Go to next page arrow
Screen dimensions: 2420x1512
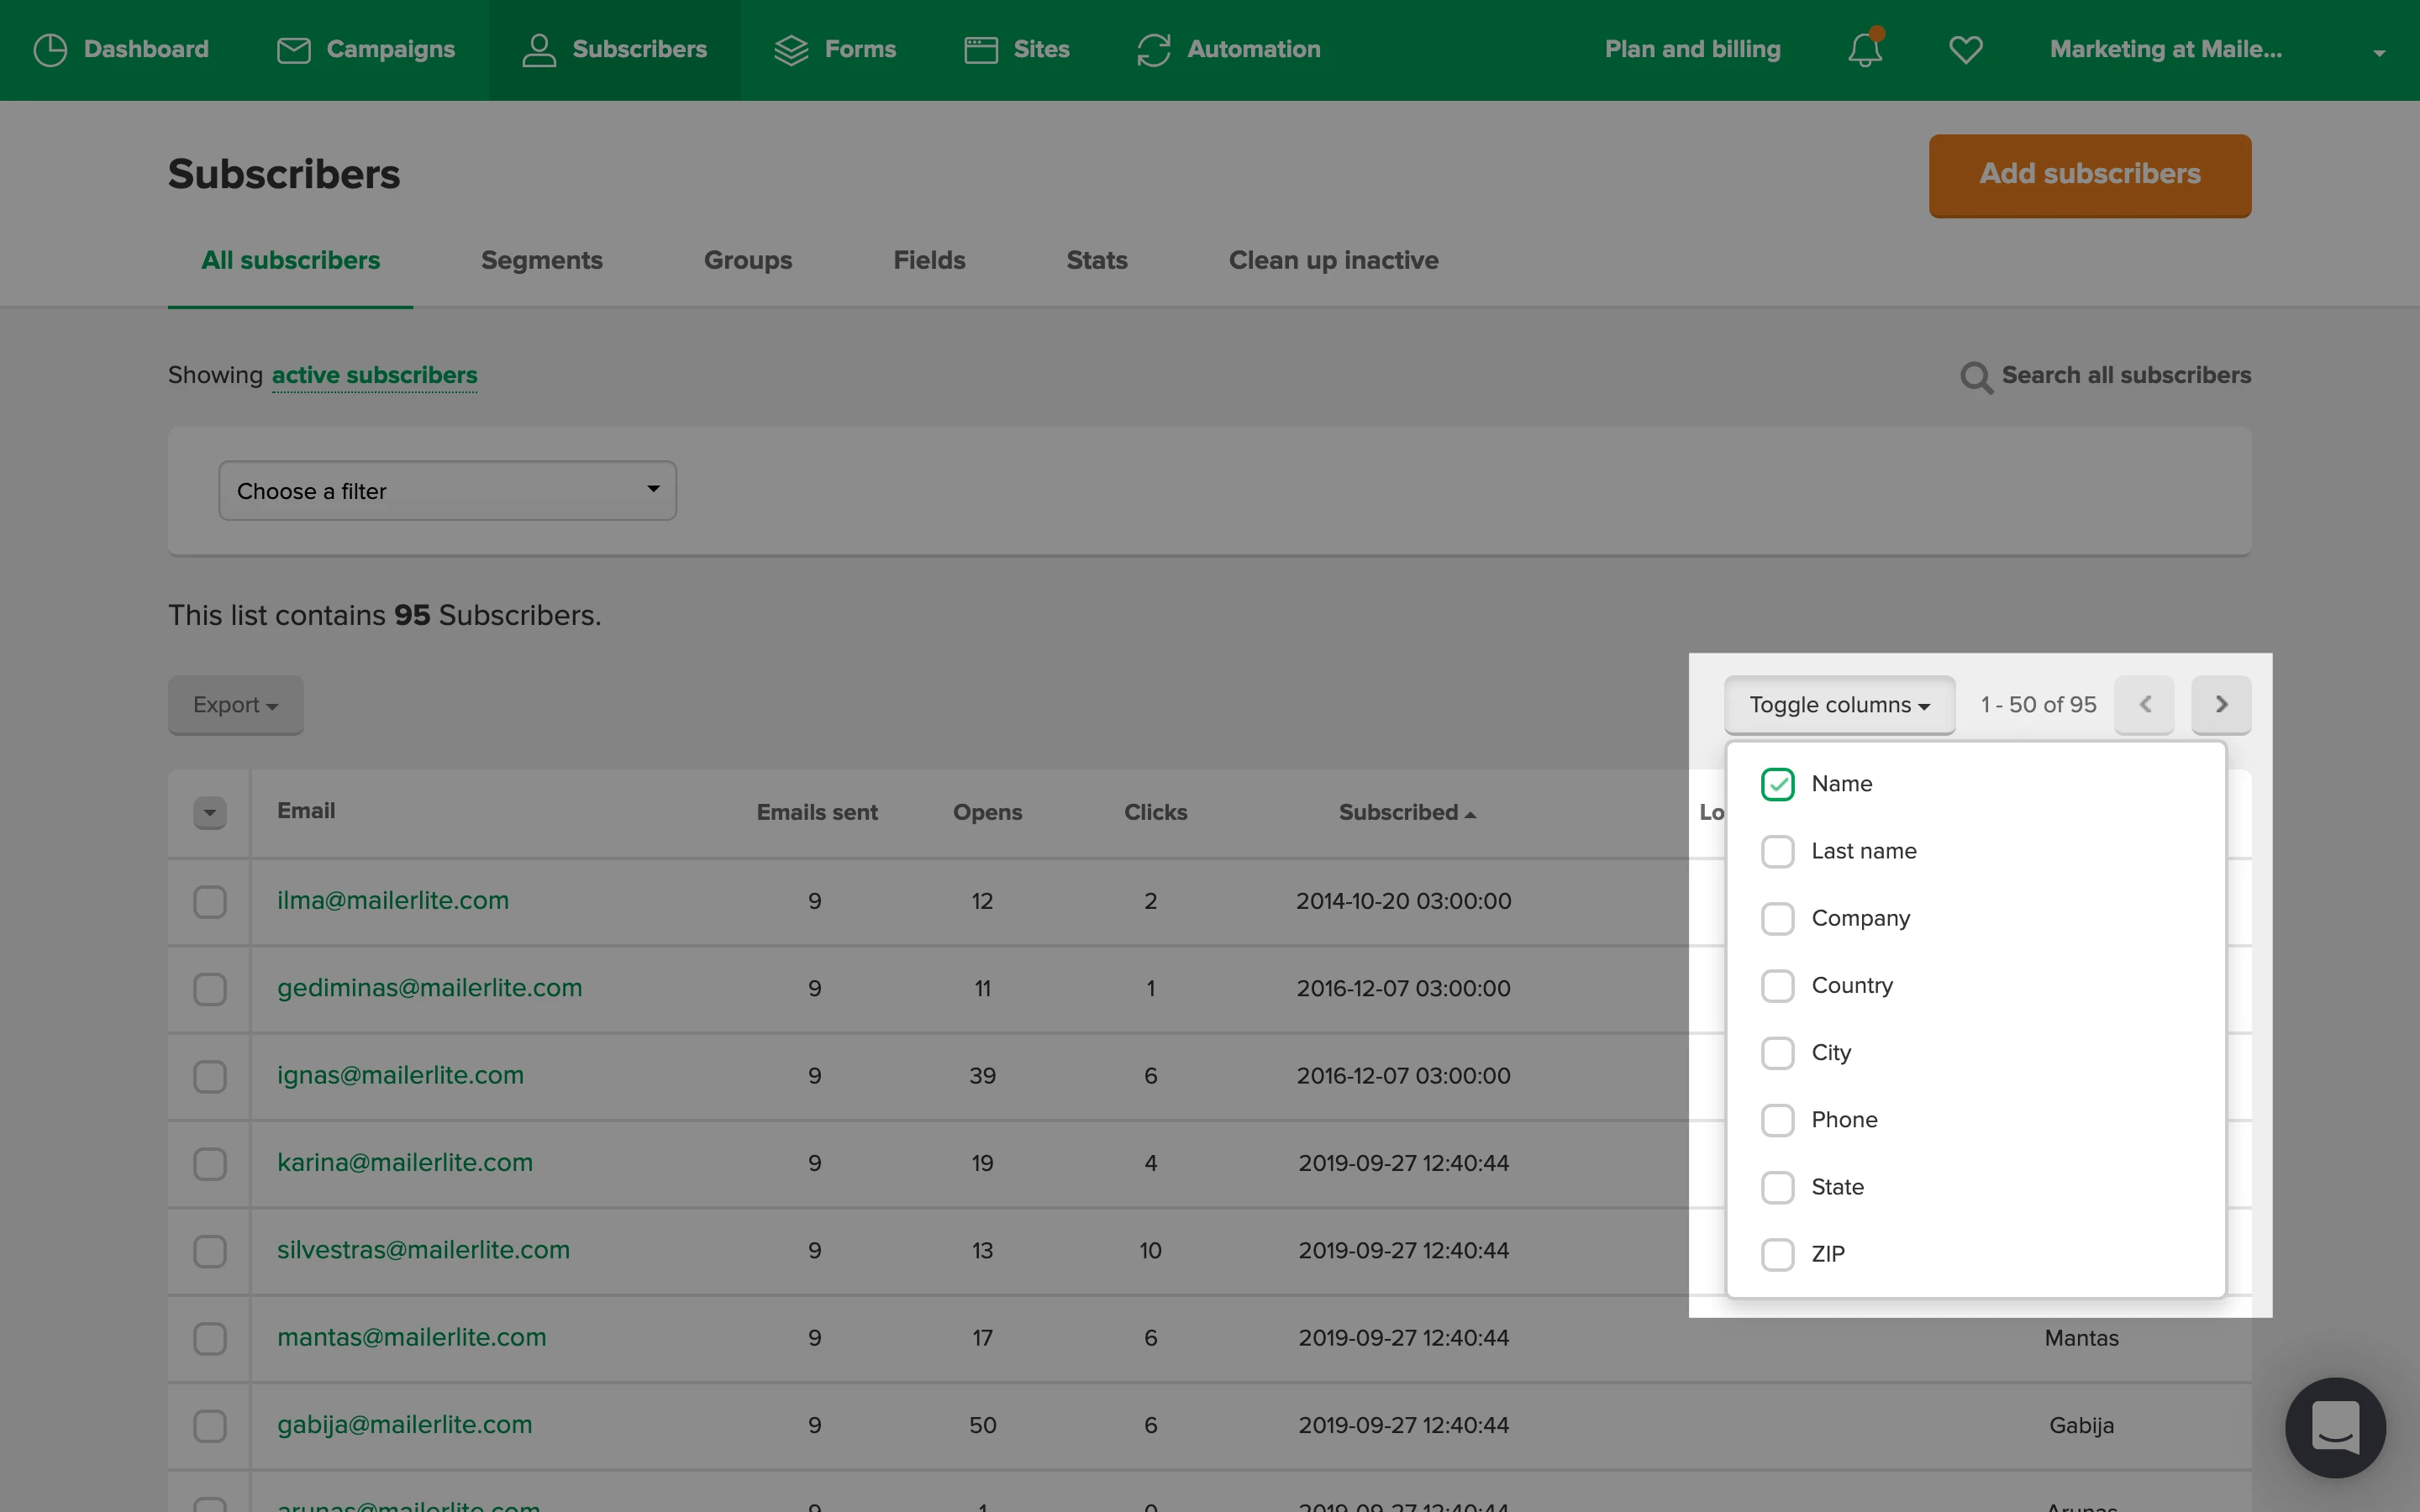pyautogui.click(x=2221, y=704)
